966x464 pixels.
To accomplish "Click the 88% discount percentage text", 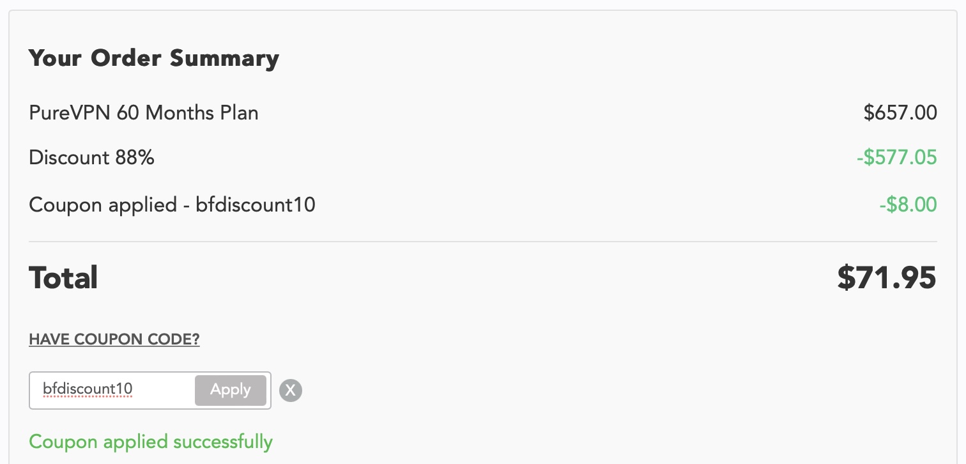I will click(135, 157).
